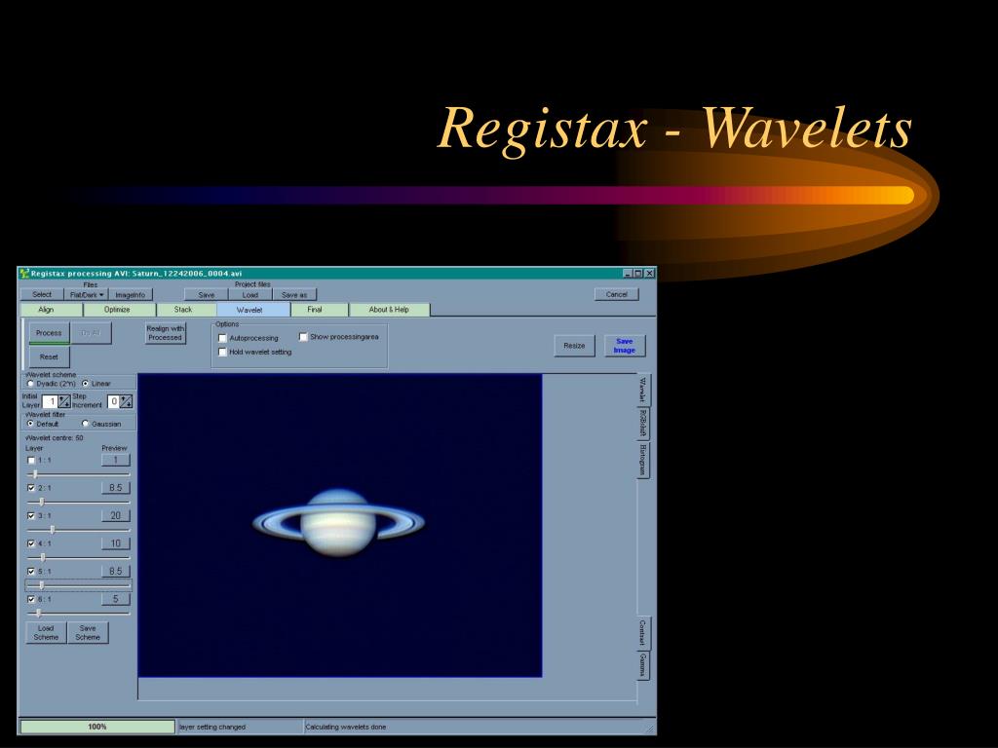Uncheck layer 4:1 checkbox

click(31, 543)
